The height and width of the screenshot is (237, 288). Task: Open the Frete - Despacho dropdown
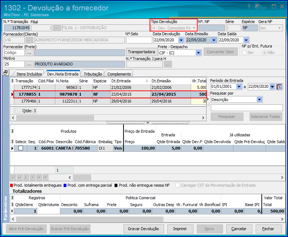198,53
